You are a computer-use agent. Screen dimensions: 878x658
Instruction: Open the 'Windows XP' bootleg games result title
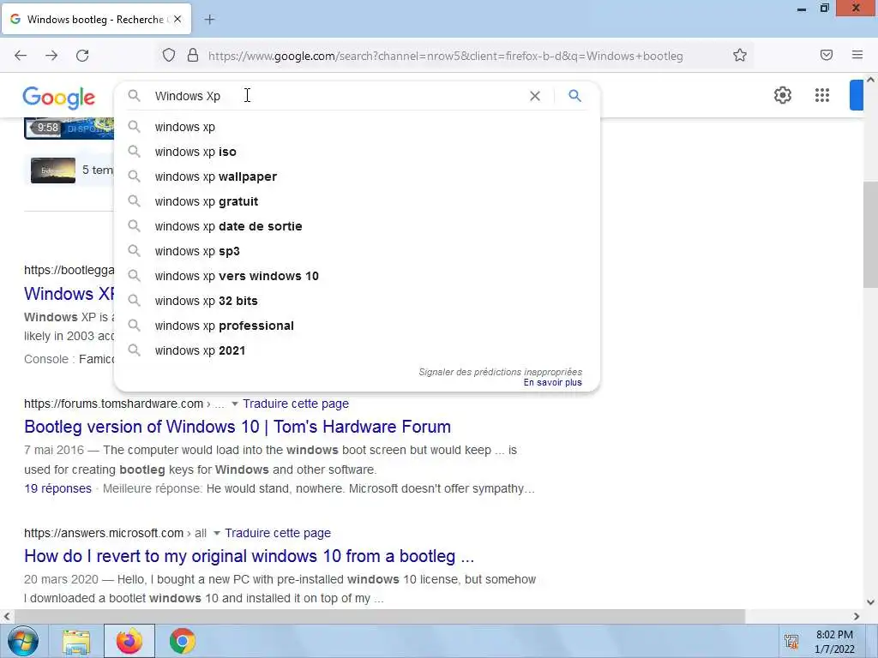tap(69, 294)
